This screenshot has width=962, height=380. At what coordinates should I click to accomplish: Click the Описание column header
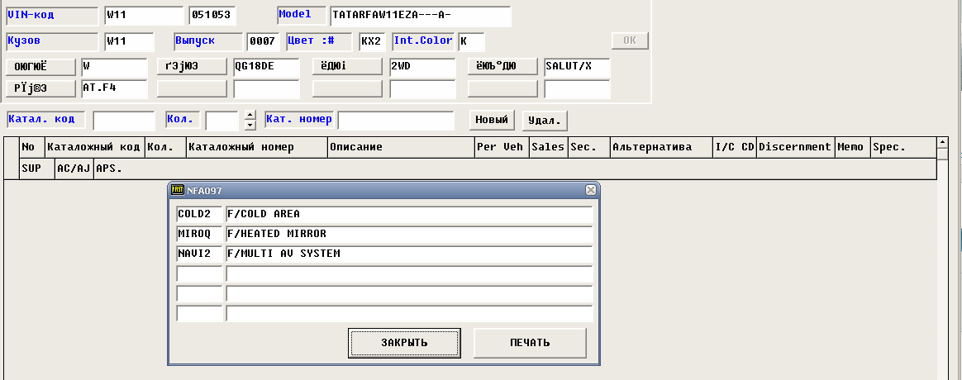click(400, 147)
